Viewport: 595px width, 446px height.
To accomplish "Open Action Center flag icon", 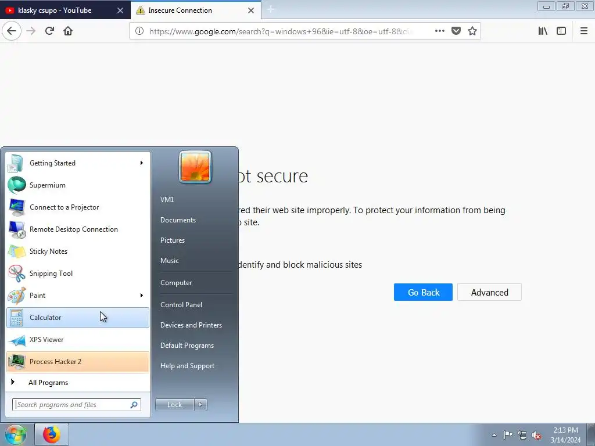I will (x=508, y=434).
